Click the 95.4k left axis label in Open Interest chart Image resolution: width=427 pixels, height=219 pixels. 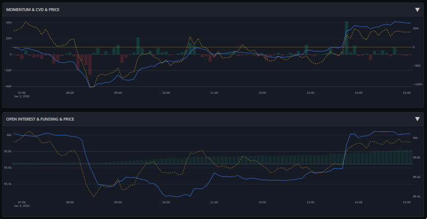tap(8, 184)
